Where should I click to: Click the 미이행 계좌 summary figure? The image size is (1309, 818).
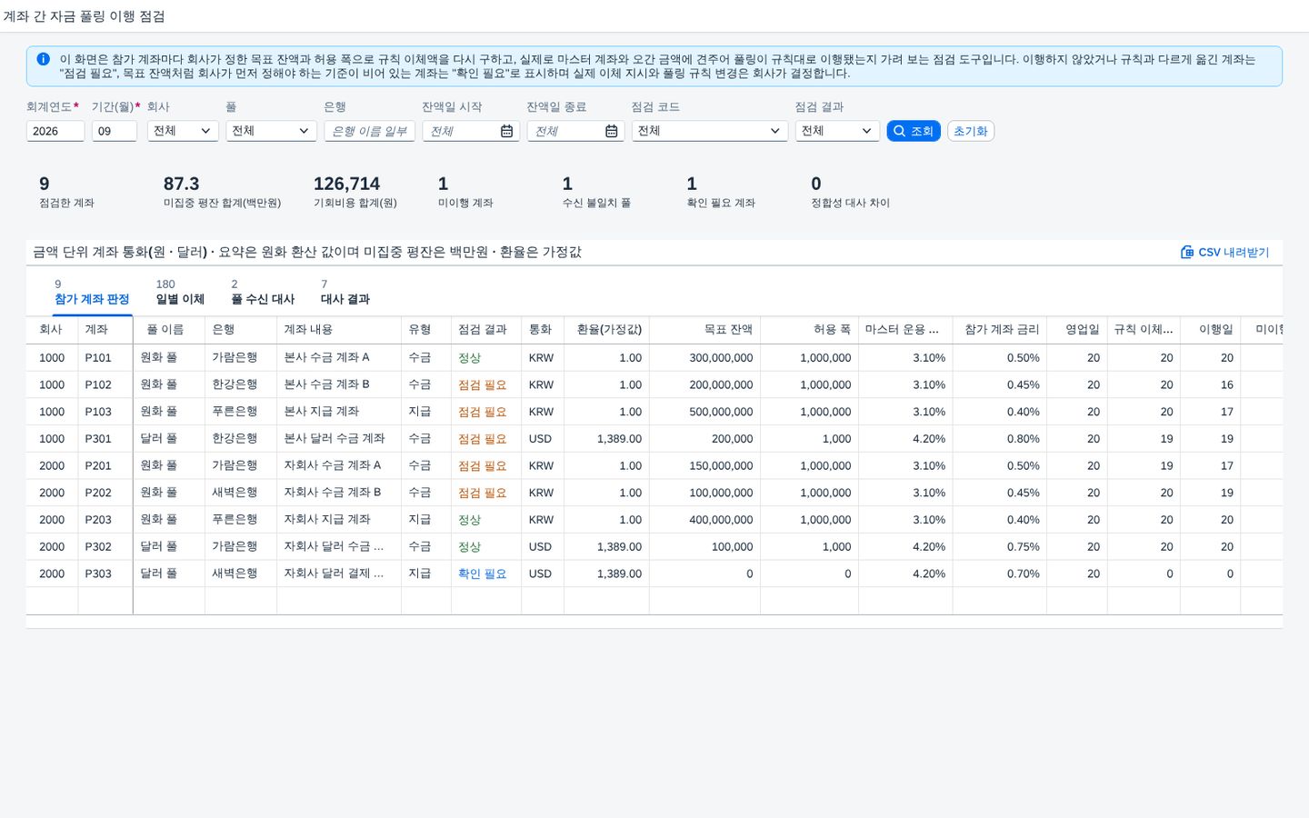465,192
